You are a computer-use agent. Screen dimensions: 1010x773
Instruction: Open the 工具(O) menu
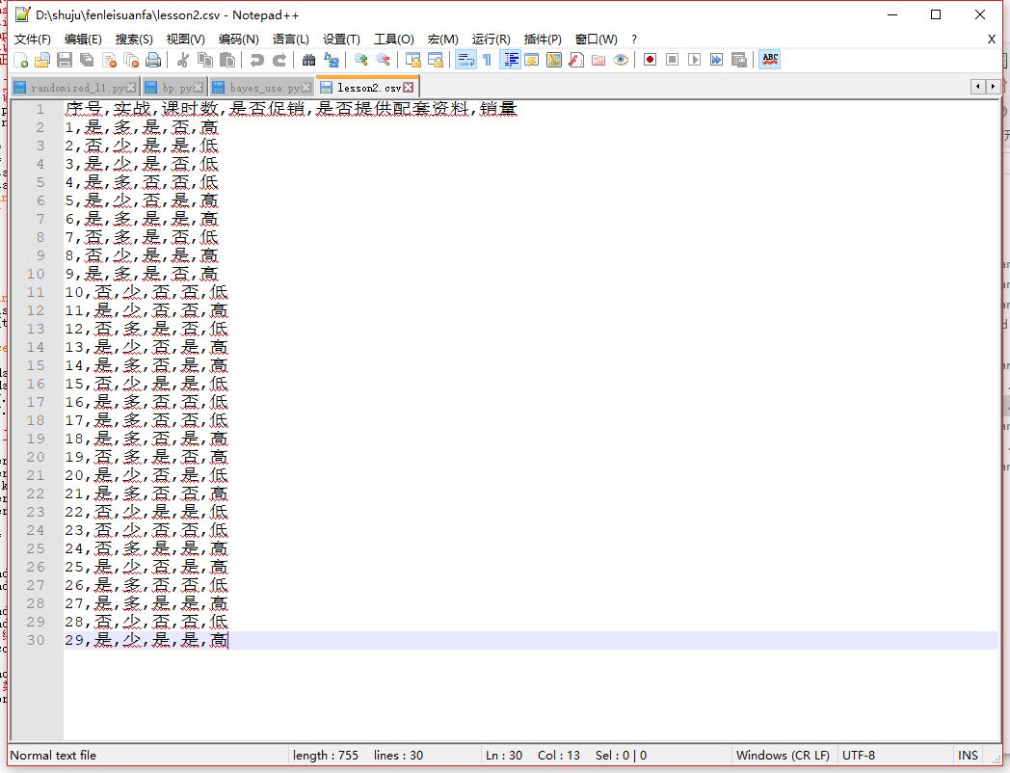tap(393, 40)
